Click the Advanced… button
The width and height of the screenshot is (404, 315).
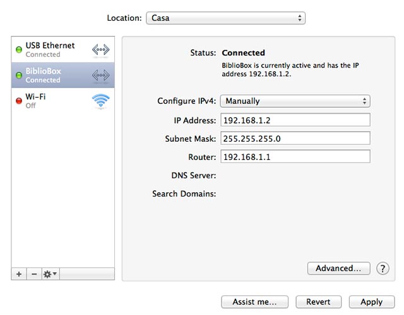[338, 268]
